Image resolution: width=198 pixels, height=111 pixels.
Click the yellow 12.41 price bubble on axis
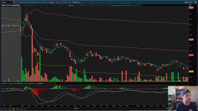click(191, 72)
